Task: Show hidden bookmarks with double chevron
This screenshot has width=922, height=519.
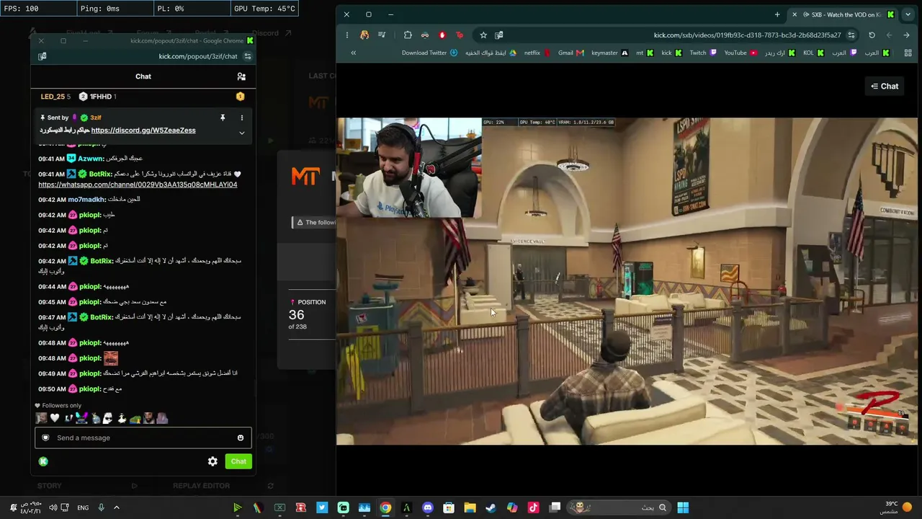Action: pyautogui.click(x=353, y=53)
